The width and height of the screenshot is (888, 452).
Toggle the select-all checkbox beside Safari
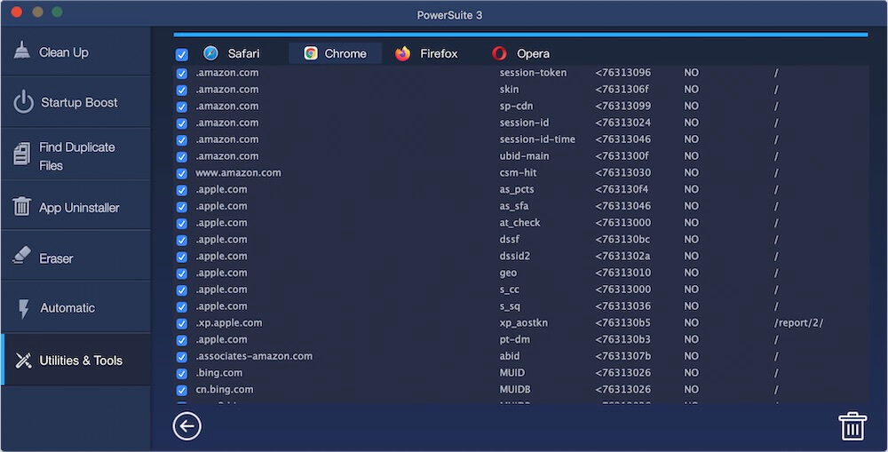pyautogui.click(x=182, y=54)
